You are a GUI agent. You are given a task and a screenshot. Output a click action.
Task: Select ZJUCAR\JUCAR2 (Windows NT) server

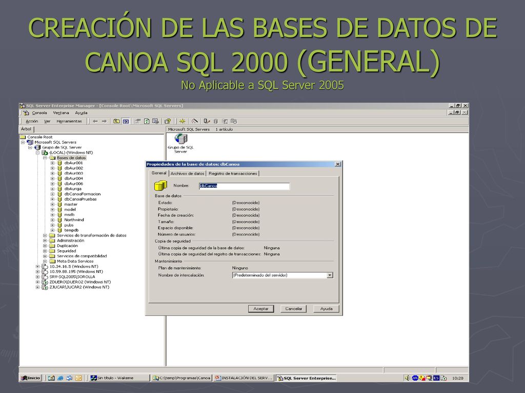click(x=79, y=287)
